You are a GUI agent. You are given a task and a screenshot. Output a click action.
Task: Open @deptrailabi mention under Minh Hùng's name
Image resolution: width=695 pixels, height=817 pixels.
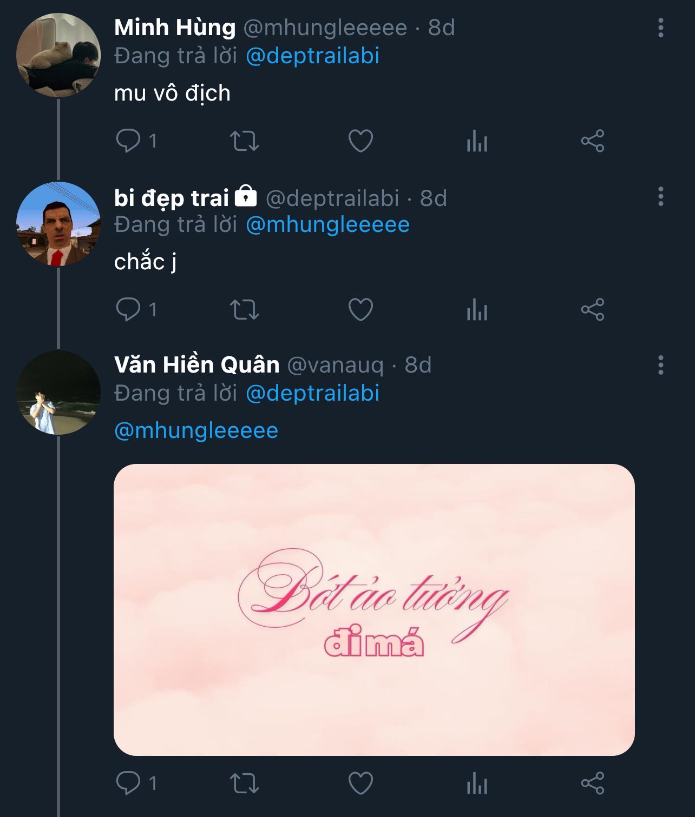coord(312,56)
